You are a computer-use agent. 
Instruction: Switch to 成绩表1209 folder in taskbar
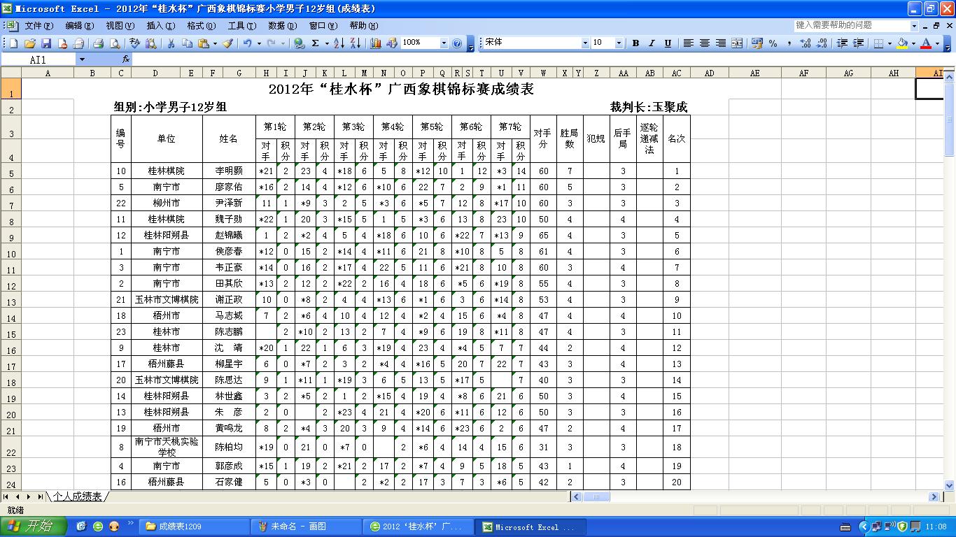pyautogui.click(x=194, y=527)
